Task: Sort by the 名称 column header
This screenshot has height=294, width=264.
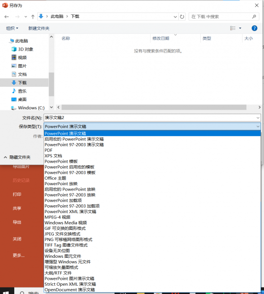Action: tap(66, 38)
